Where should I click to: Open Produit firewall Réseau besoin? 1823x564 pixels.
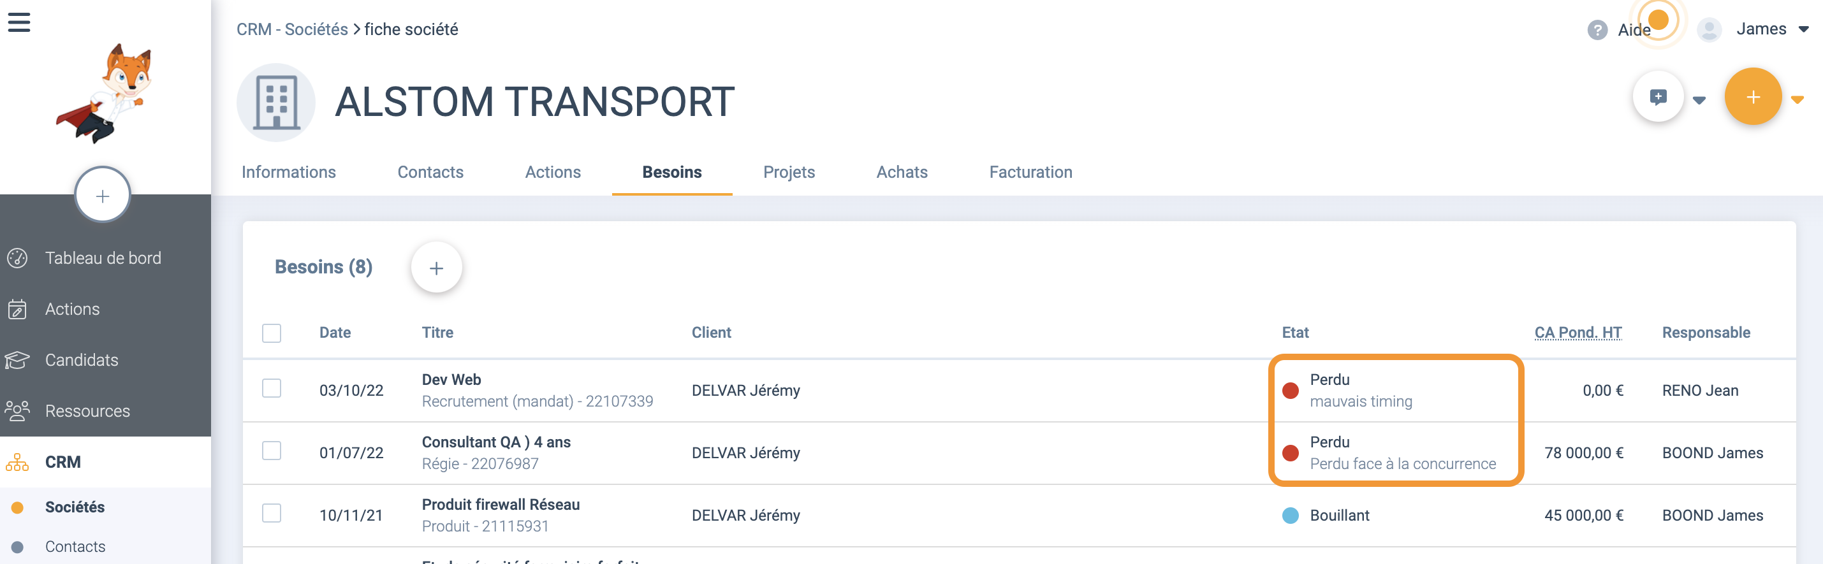501,505
